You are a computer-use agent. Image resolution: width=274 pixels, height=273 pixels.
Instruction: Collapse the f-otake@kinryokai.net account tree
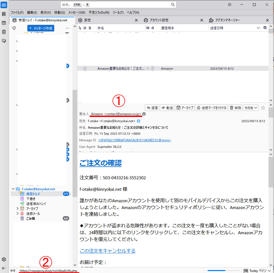(x=13, y=189)
